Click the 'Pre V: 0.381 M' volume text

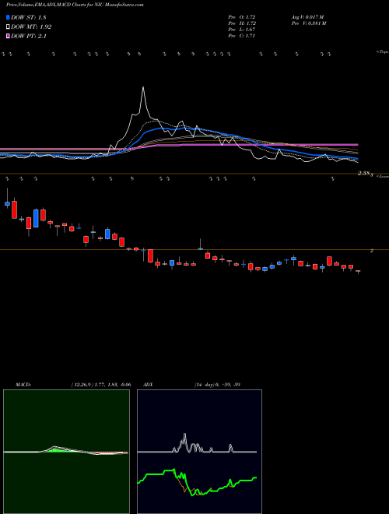point(308,23)
